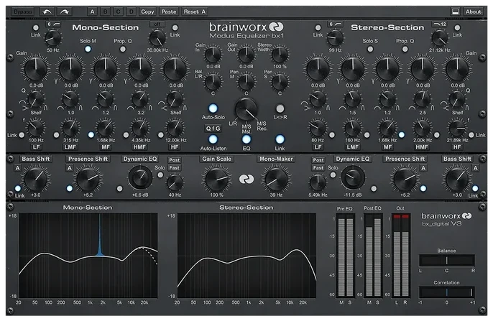Toggle the mono Bass Shift A button
The image size is (493, 321).
17,168
